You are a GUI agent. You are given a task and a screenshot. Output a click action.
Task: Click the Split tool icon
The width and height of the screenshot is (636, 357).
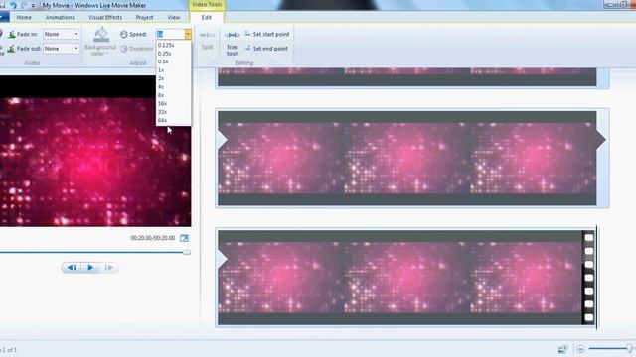208,36
